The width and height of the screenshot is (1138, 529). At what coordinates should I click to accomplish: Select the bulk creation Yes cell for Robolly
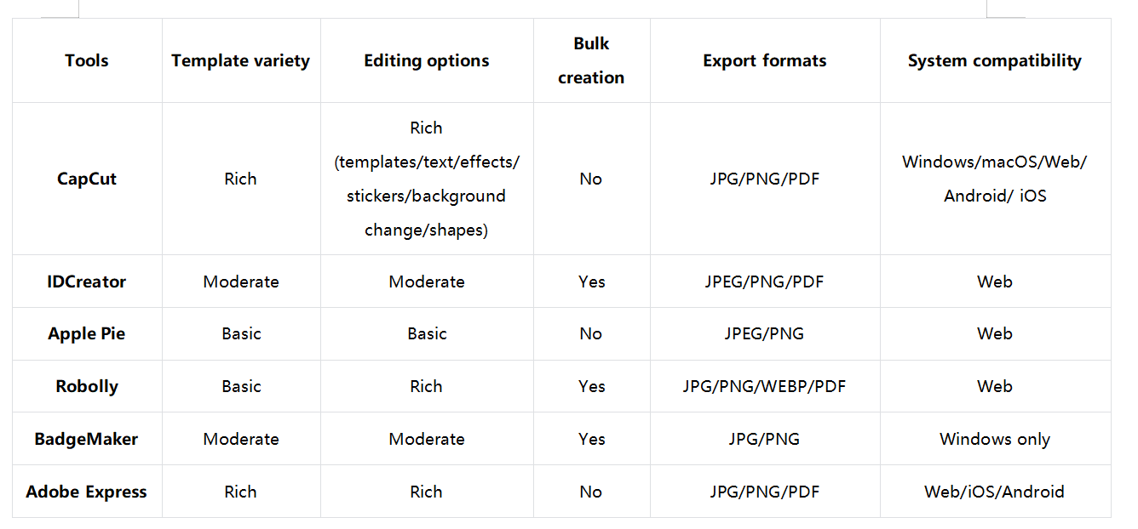point(591,386)
